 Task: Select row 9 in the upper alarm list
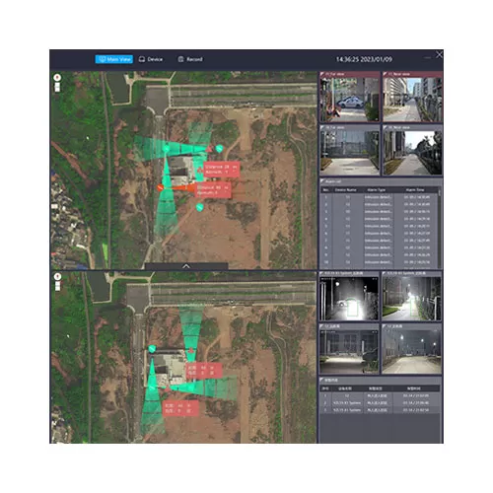380,255
